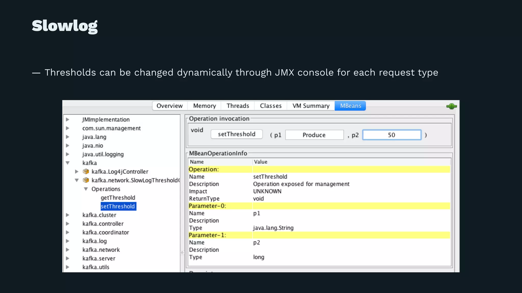The width and height of the screenshot is (522, 293).
Task: Select the Operations label in tree
Action: pyautogui.click(x=106, y=189)
